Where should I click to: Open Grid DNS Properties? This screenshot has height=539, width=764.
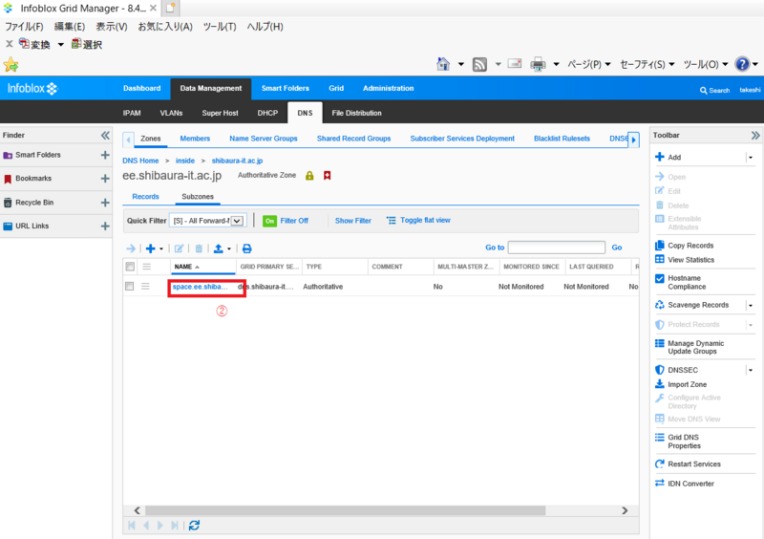pos(684,442)
